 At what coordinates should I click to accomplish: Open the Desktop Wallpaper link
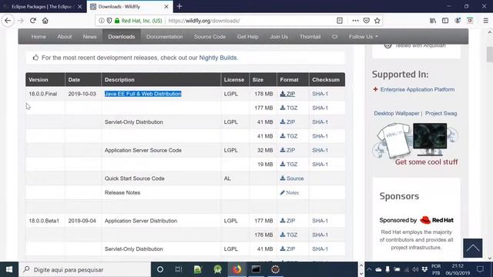click(x=397, y=113)
